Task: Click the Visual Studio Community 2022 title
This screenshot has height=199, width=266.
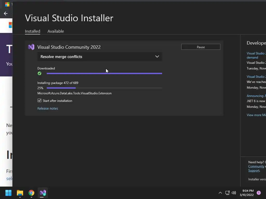Action: tap(69, 47)
